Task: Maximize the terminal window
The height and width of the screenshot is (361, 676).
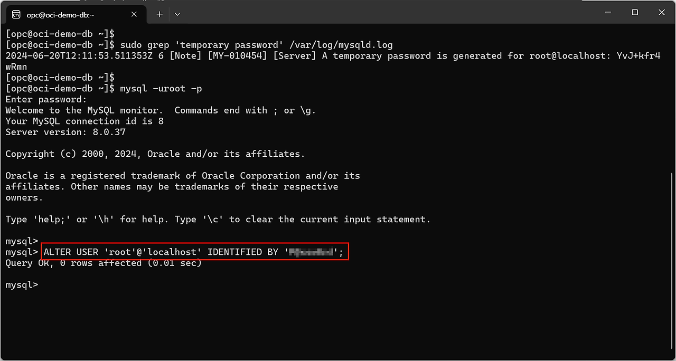Action: click(635, 12)
